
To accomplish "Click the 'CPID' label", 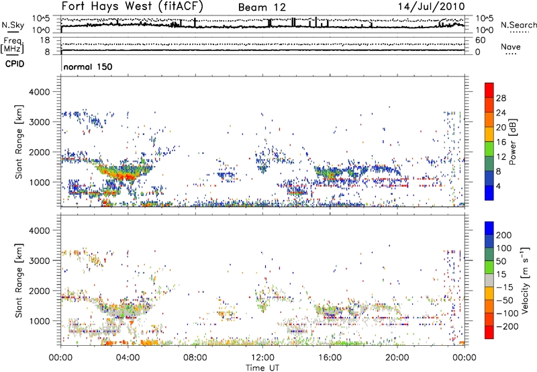I will [15, 64].
